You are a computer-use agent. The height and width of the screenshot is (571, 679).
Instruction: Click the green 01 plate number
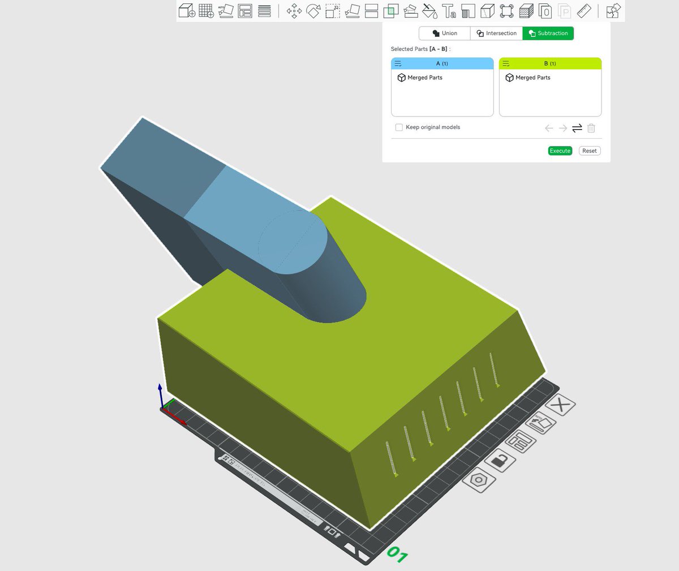(x=397, y=555)
